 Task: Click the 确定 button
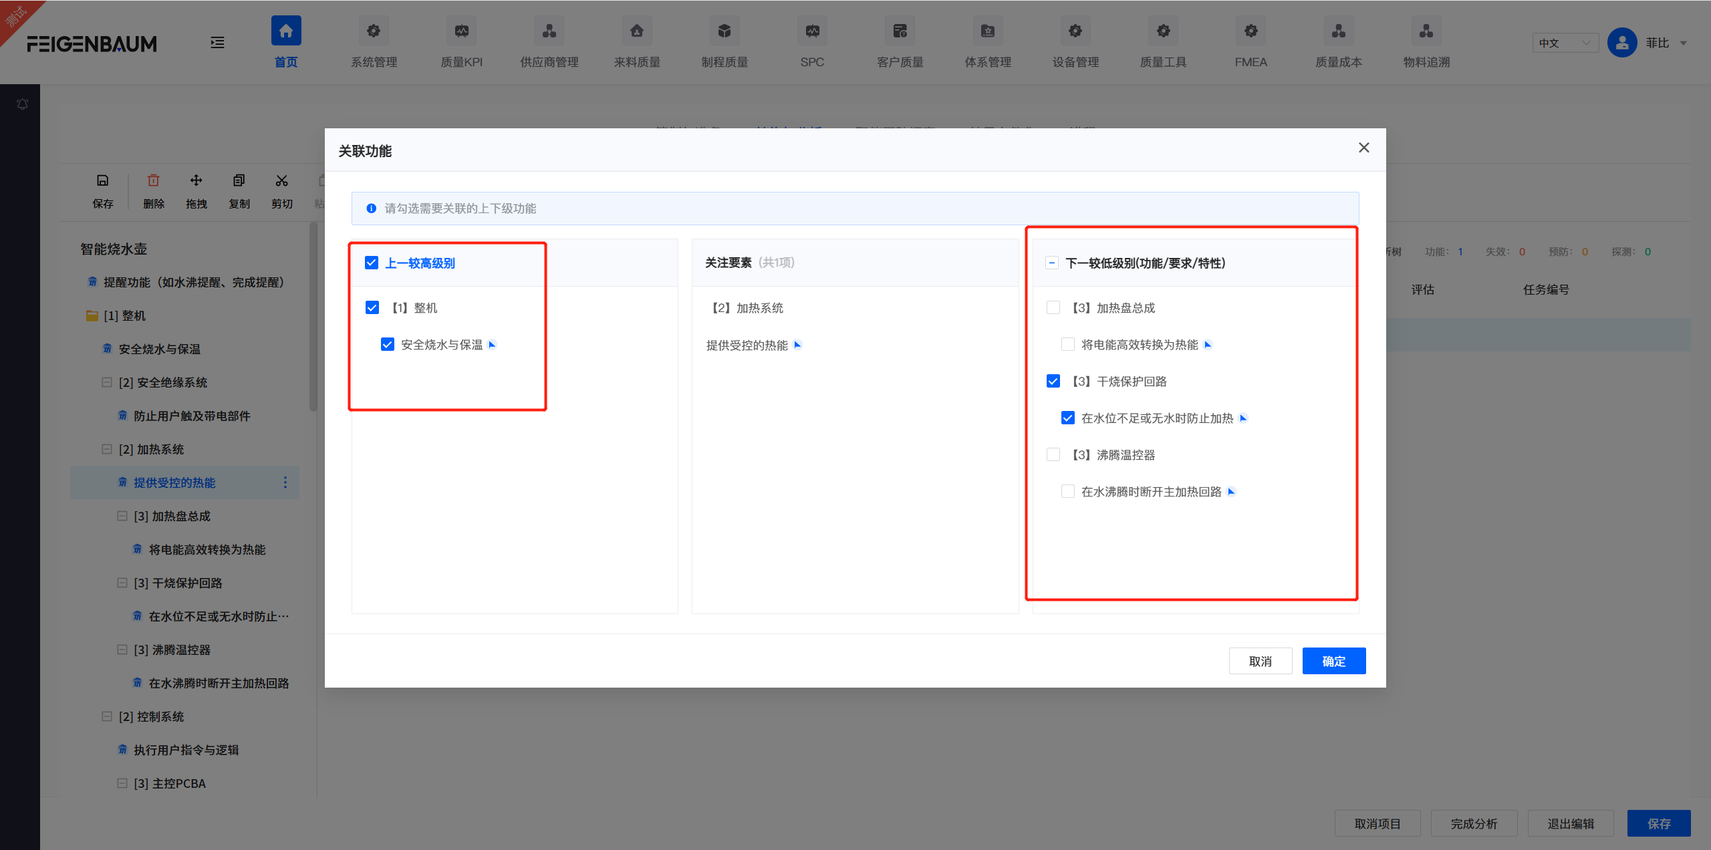(1333, 660)
